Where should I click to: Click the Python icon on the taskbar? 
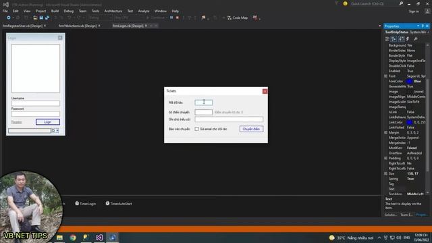pyautogui.click(x=86, y=238)
